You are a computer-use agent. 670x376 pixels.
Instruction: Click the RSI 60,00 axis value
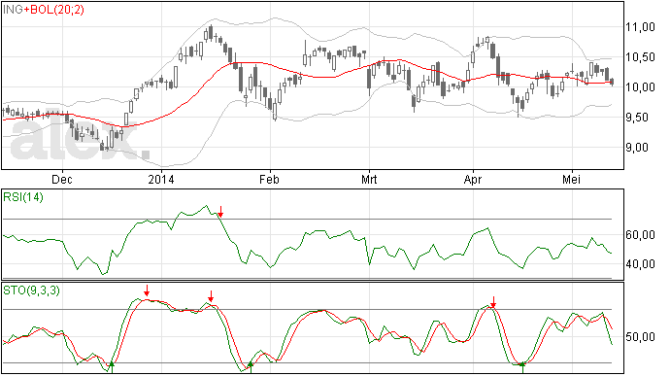click(x=640, y=235)
